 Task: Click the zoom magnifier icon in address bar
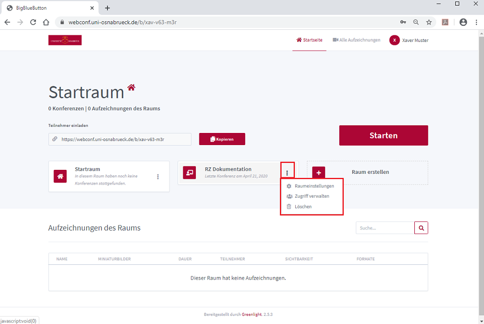416,22
